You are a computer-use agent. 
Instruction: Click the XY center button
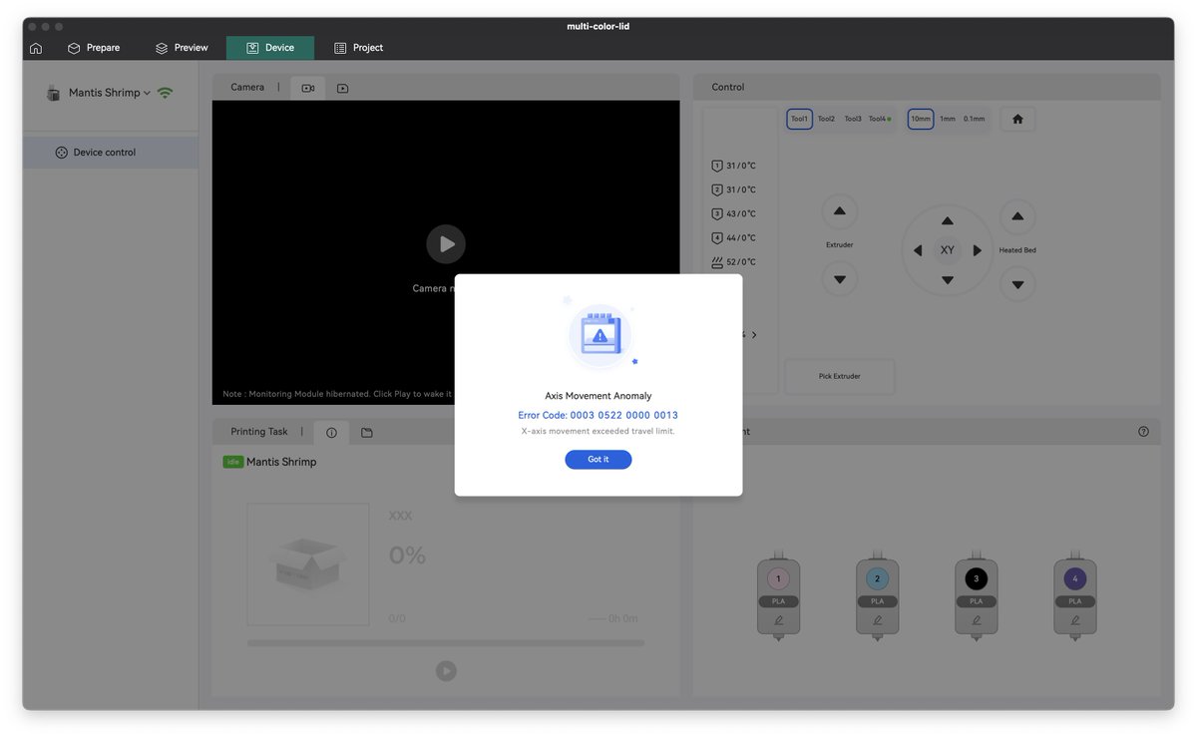pos(948,250)
